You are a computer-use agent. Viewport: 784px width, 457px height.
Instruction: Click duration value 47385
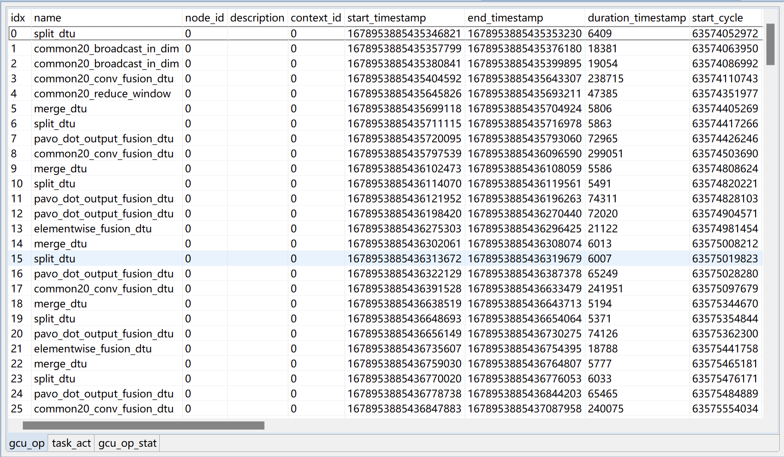click(x=602, y=93)
